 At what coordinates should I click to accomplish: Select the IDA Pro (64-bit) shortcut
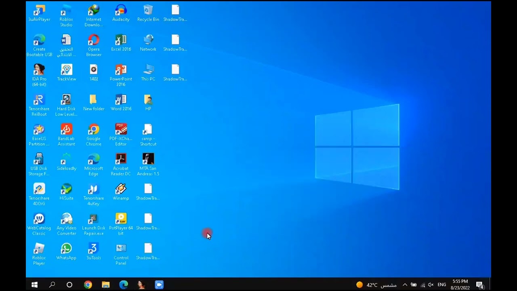(39, 76)
